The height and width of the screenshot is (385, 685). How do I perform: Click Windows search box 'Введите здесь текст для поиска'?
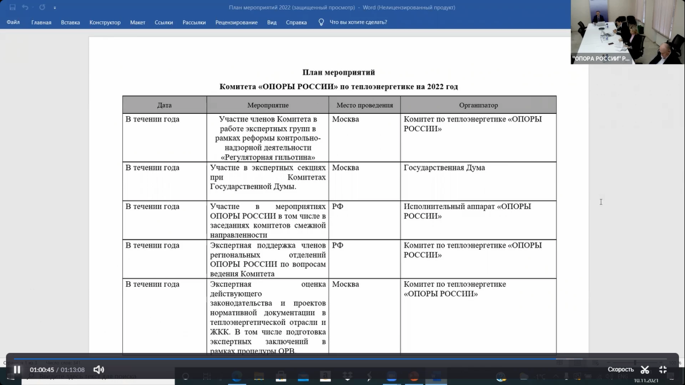[98, 376]
